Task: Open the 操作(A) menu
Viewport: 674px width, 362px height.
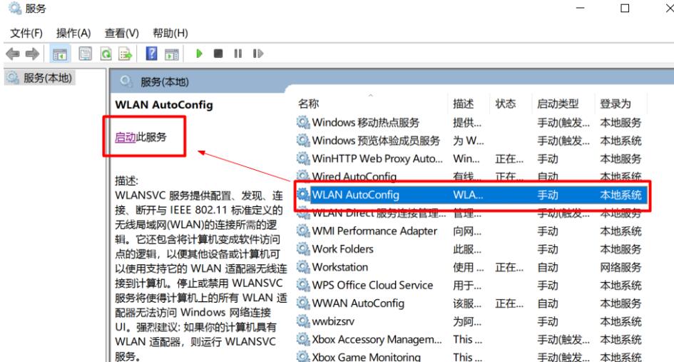Action: [x=73, y=33]
